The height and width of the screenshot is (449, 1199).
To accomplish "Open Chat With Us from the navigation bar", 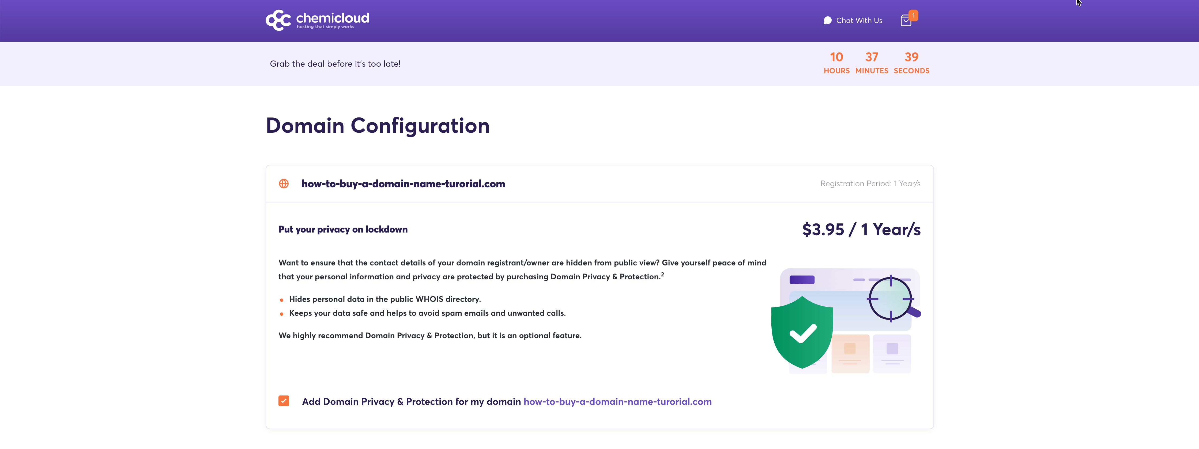I will click(859, 20).
